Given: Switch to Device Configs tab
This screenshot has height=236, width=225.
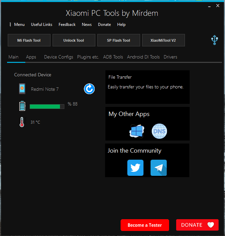Looking at the screenshot, I should (59, 57).
